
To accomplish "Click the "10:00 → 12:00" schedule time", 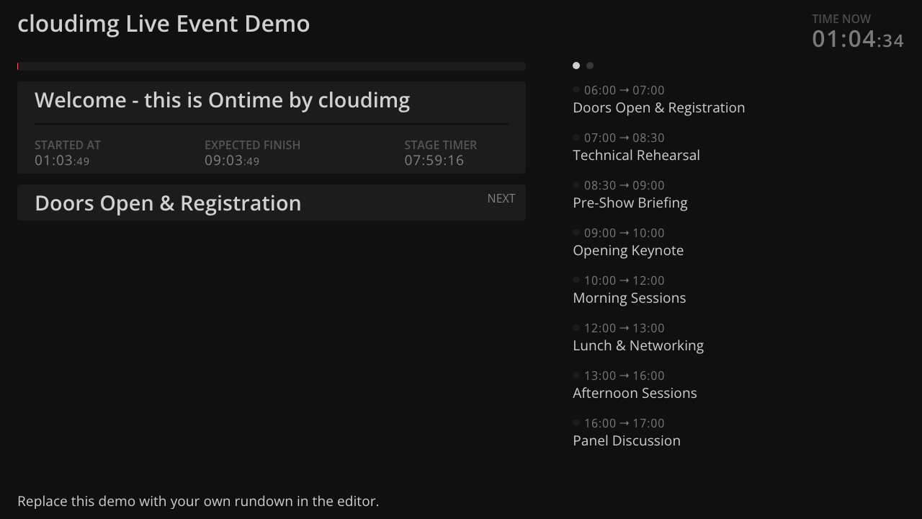I will (x=625, y=280).
